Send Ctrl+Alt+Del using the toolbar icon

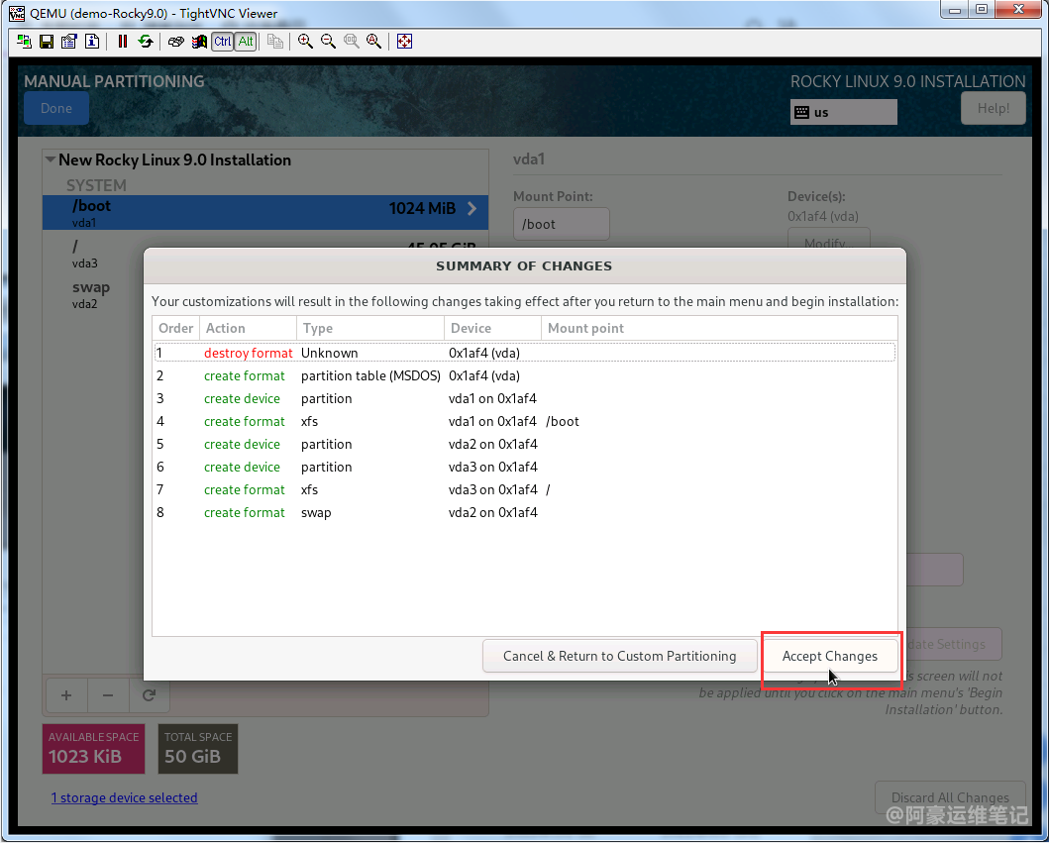point(175,42)
